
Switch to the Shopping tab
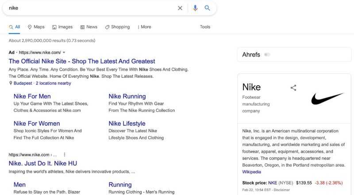tap(117, 27)
